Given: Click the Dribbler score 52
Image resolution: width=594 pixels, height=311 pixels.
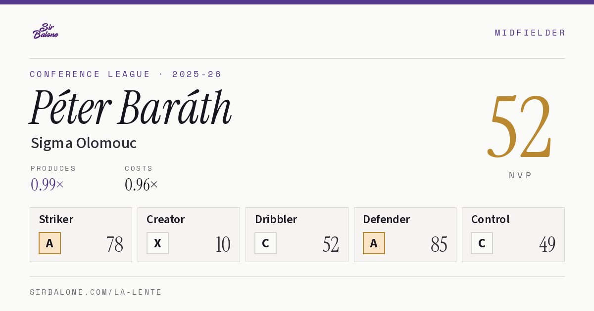Looking at the screenshot, I should tap(331, 244).
